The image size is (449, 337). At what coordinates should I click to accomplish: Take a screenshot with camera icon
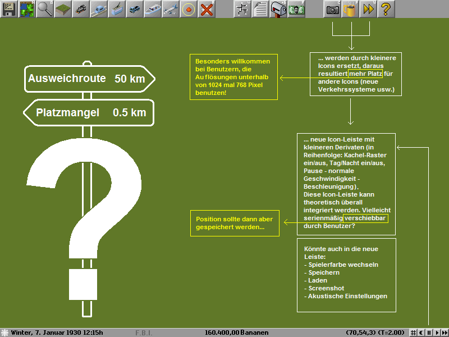333,9
